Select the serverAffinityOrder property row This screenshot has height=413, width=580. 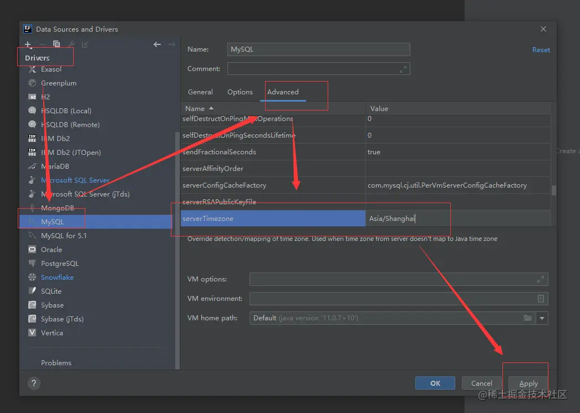(273, 169)
